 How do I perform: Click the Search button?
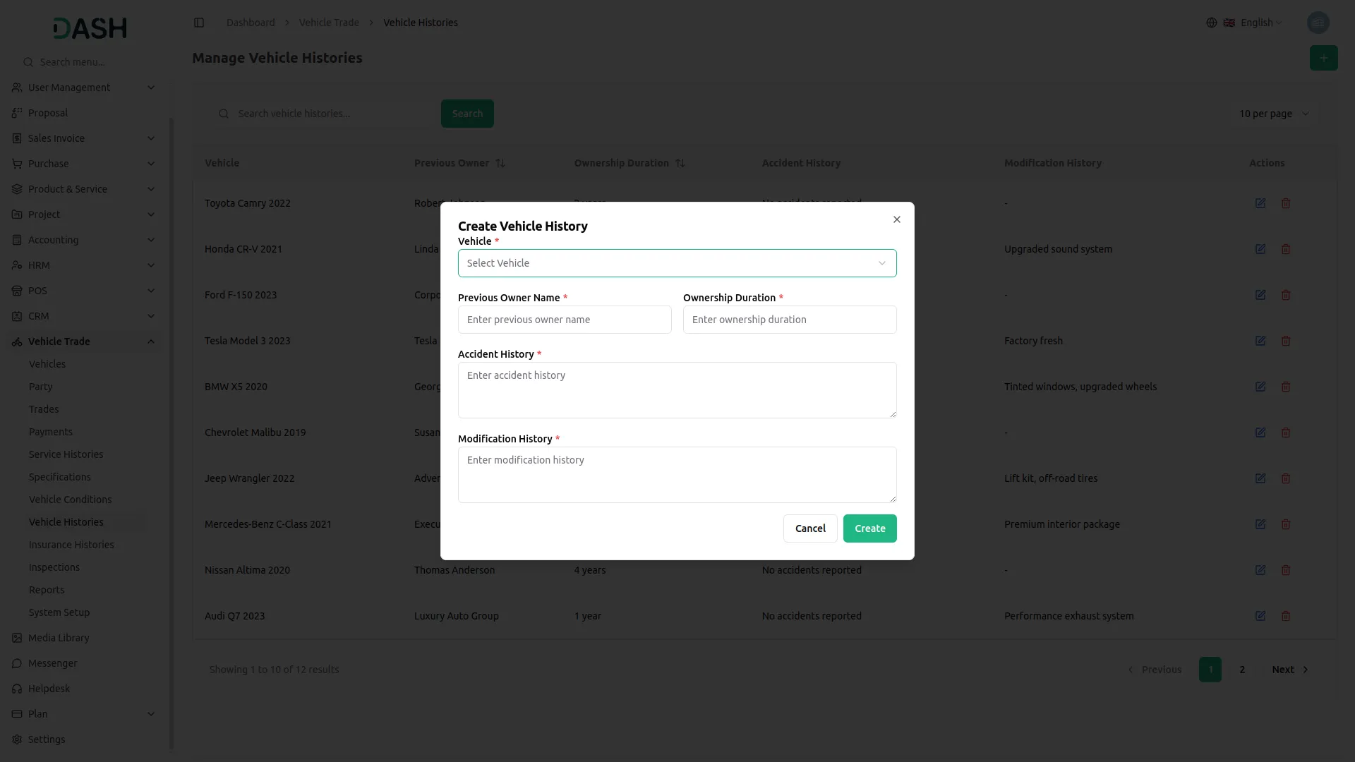tap(467, 114)
